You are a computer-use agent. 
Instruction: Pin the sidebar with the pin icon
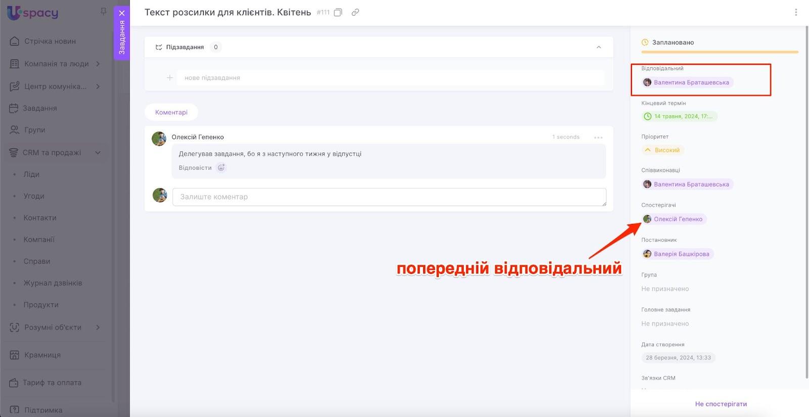click(x=103, y=11)
